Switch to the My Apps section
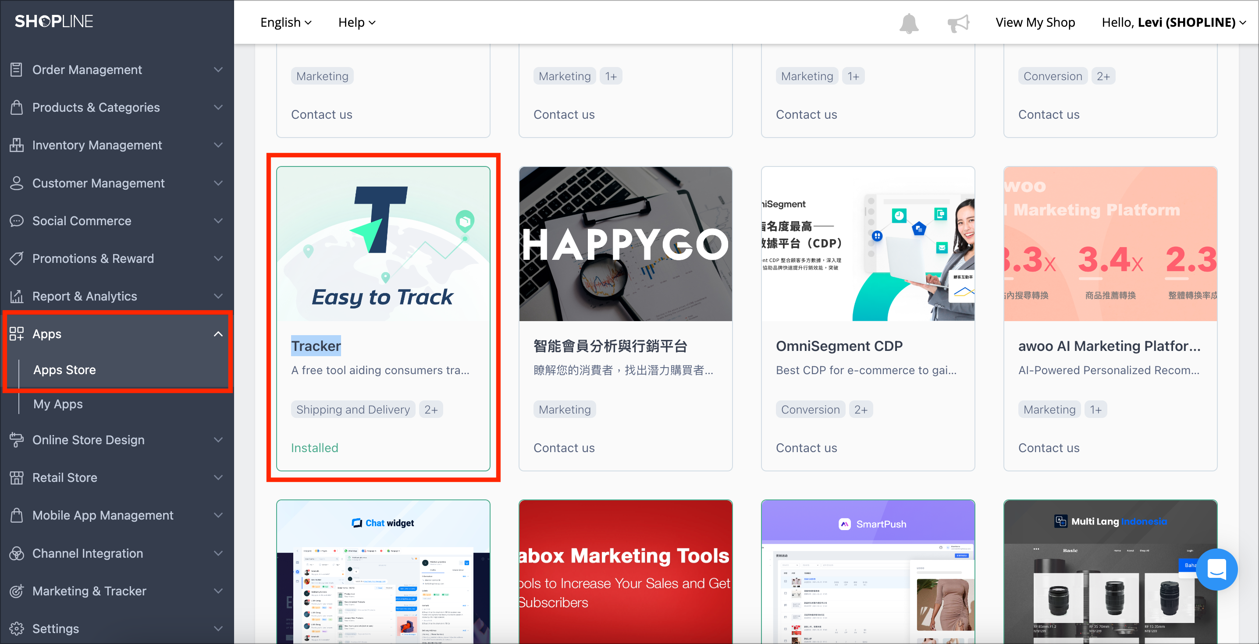1259x644 pixels. point(58,404)
